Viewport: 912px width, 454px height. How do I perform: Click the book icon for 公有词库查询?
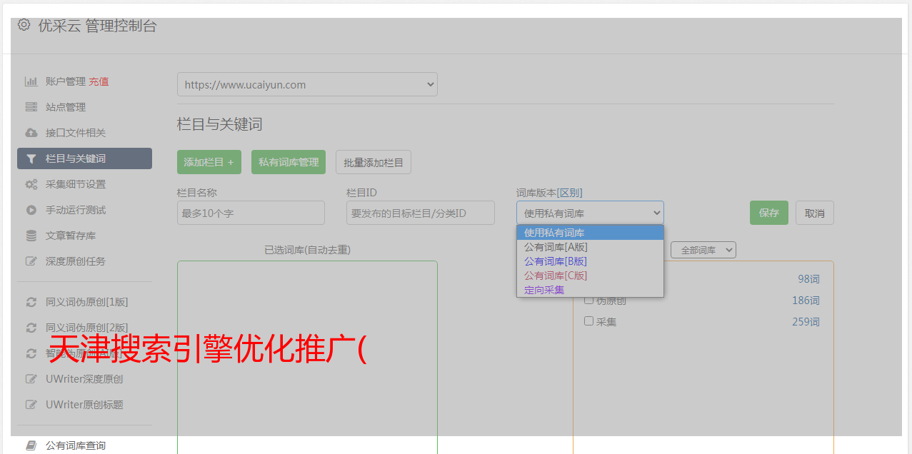point(31,445)
